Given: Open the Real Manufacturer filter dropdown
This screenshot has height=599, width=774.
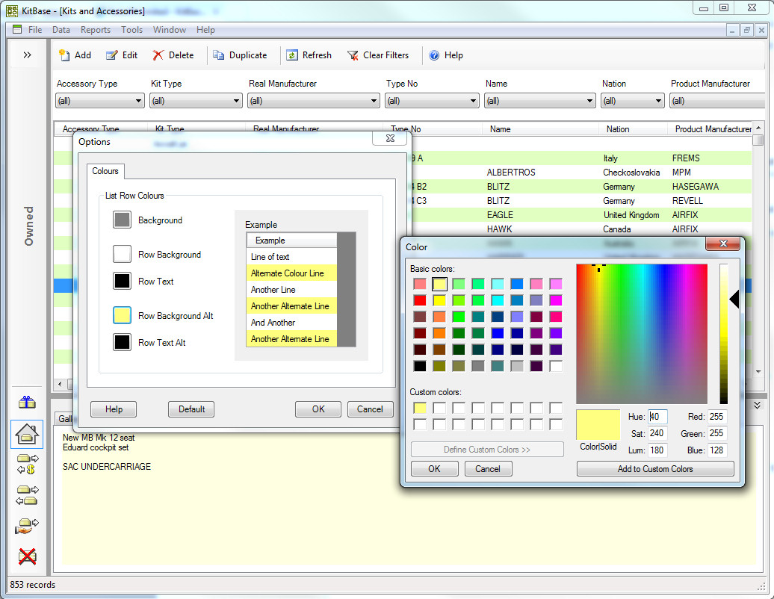Looking at the screenshot, I should click(x=313, y=101).
